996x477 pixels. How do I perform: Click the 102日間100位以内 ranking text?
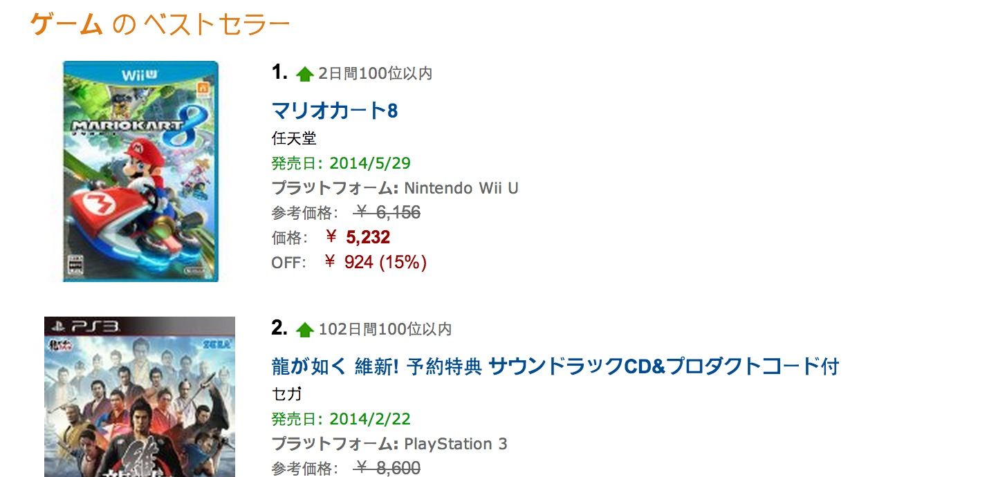point(385,329)
